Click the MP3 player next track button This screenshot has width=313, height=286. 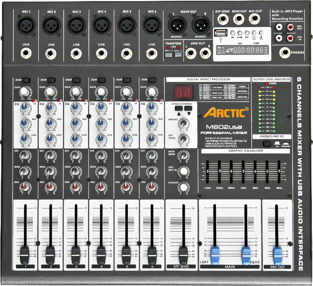coord(247,33)
